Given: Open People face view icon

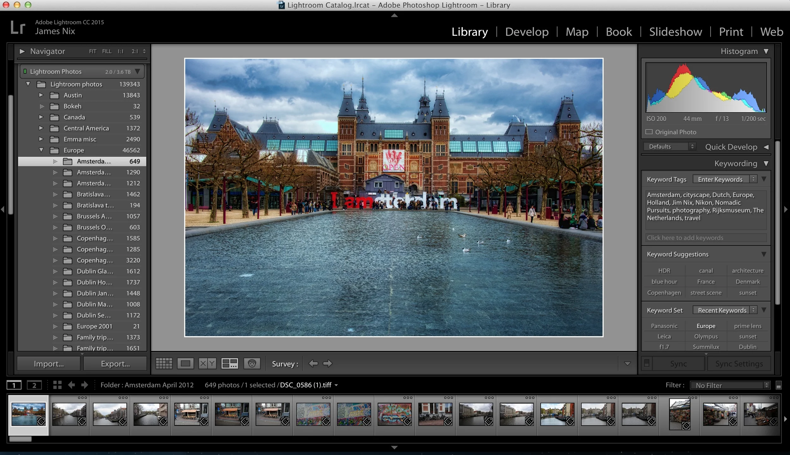Looking at the screenshot, I should [x=252, y=364].
